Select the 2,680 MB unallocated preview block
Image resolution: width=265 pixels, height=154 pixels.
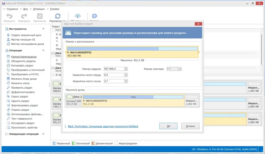point(191,100)
